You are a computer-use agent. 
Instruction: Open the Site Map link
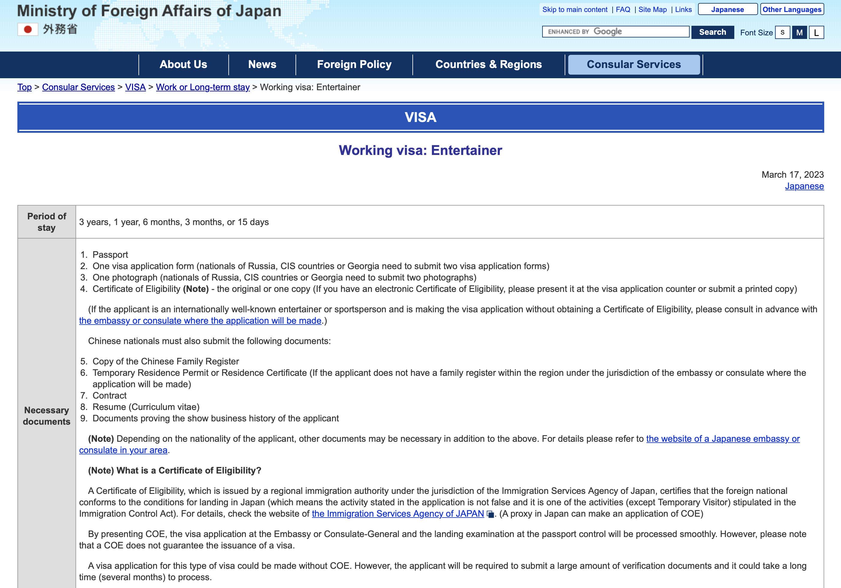(x=652, y=10)
